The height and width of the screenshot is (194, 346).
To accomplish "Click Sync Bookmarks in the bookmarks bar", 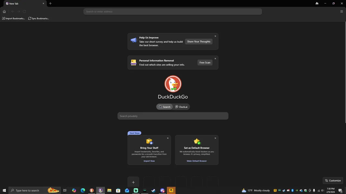I will (39, 18).
